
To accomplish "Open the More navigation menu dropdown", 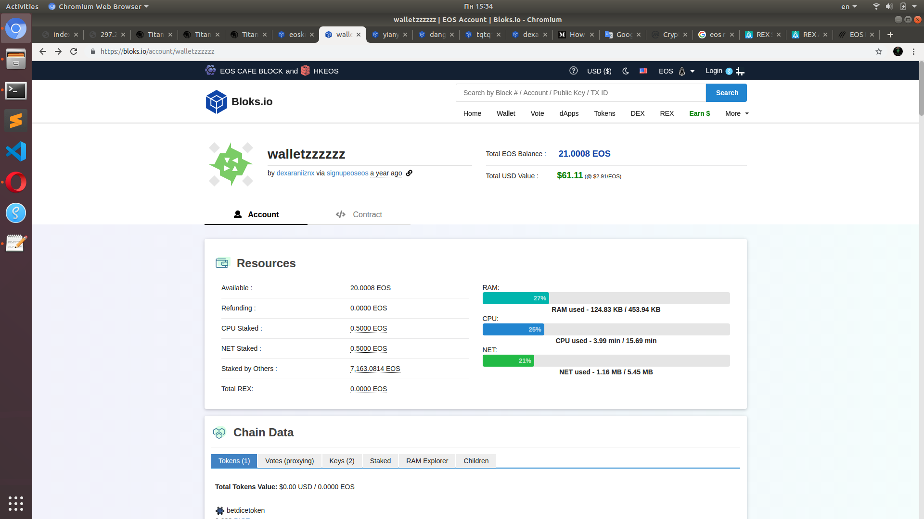I will (x=735, y=113).
